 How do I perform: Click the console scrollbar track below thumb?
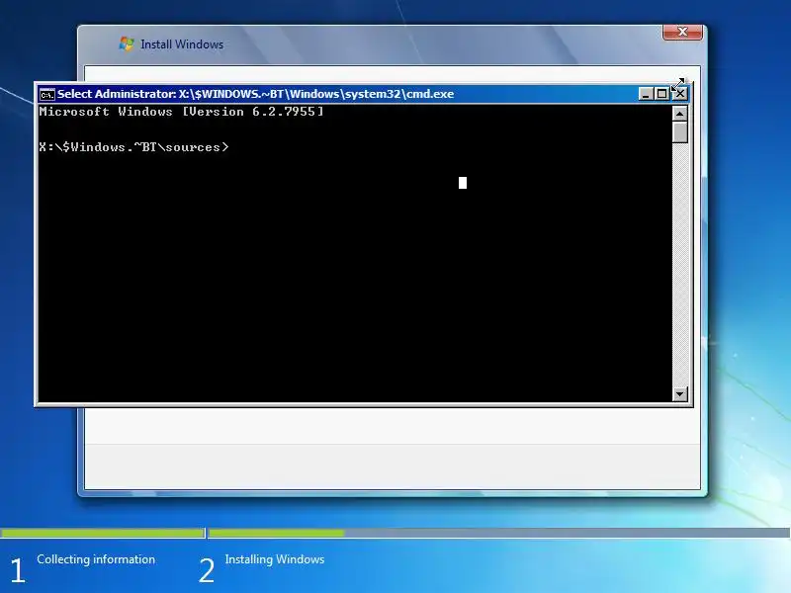[x=680, y=265]
